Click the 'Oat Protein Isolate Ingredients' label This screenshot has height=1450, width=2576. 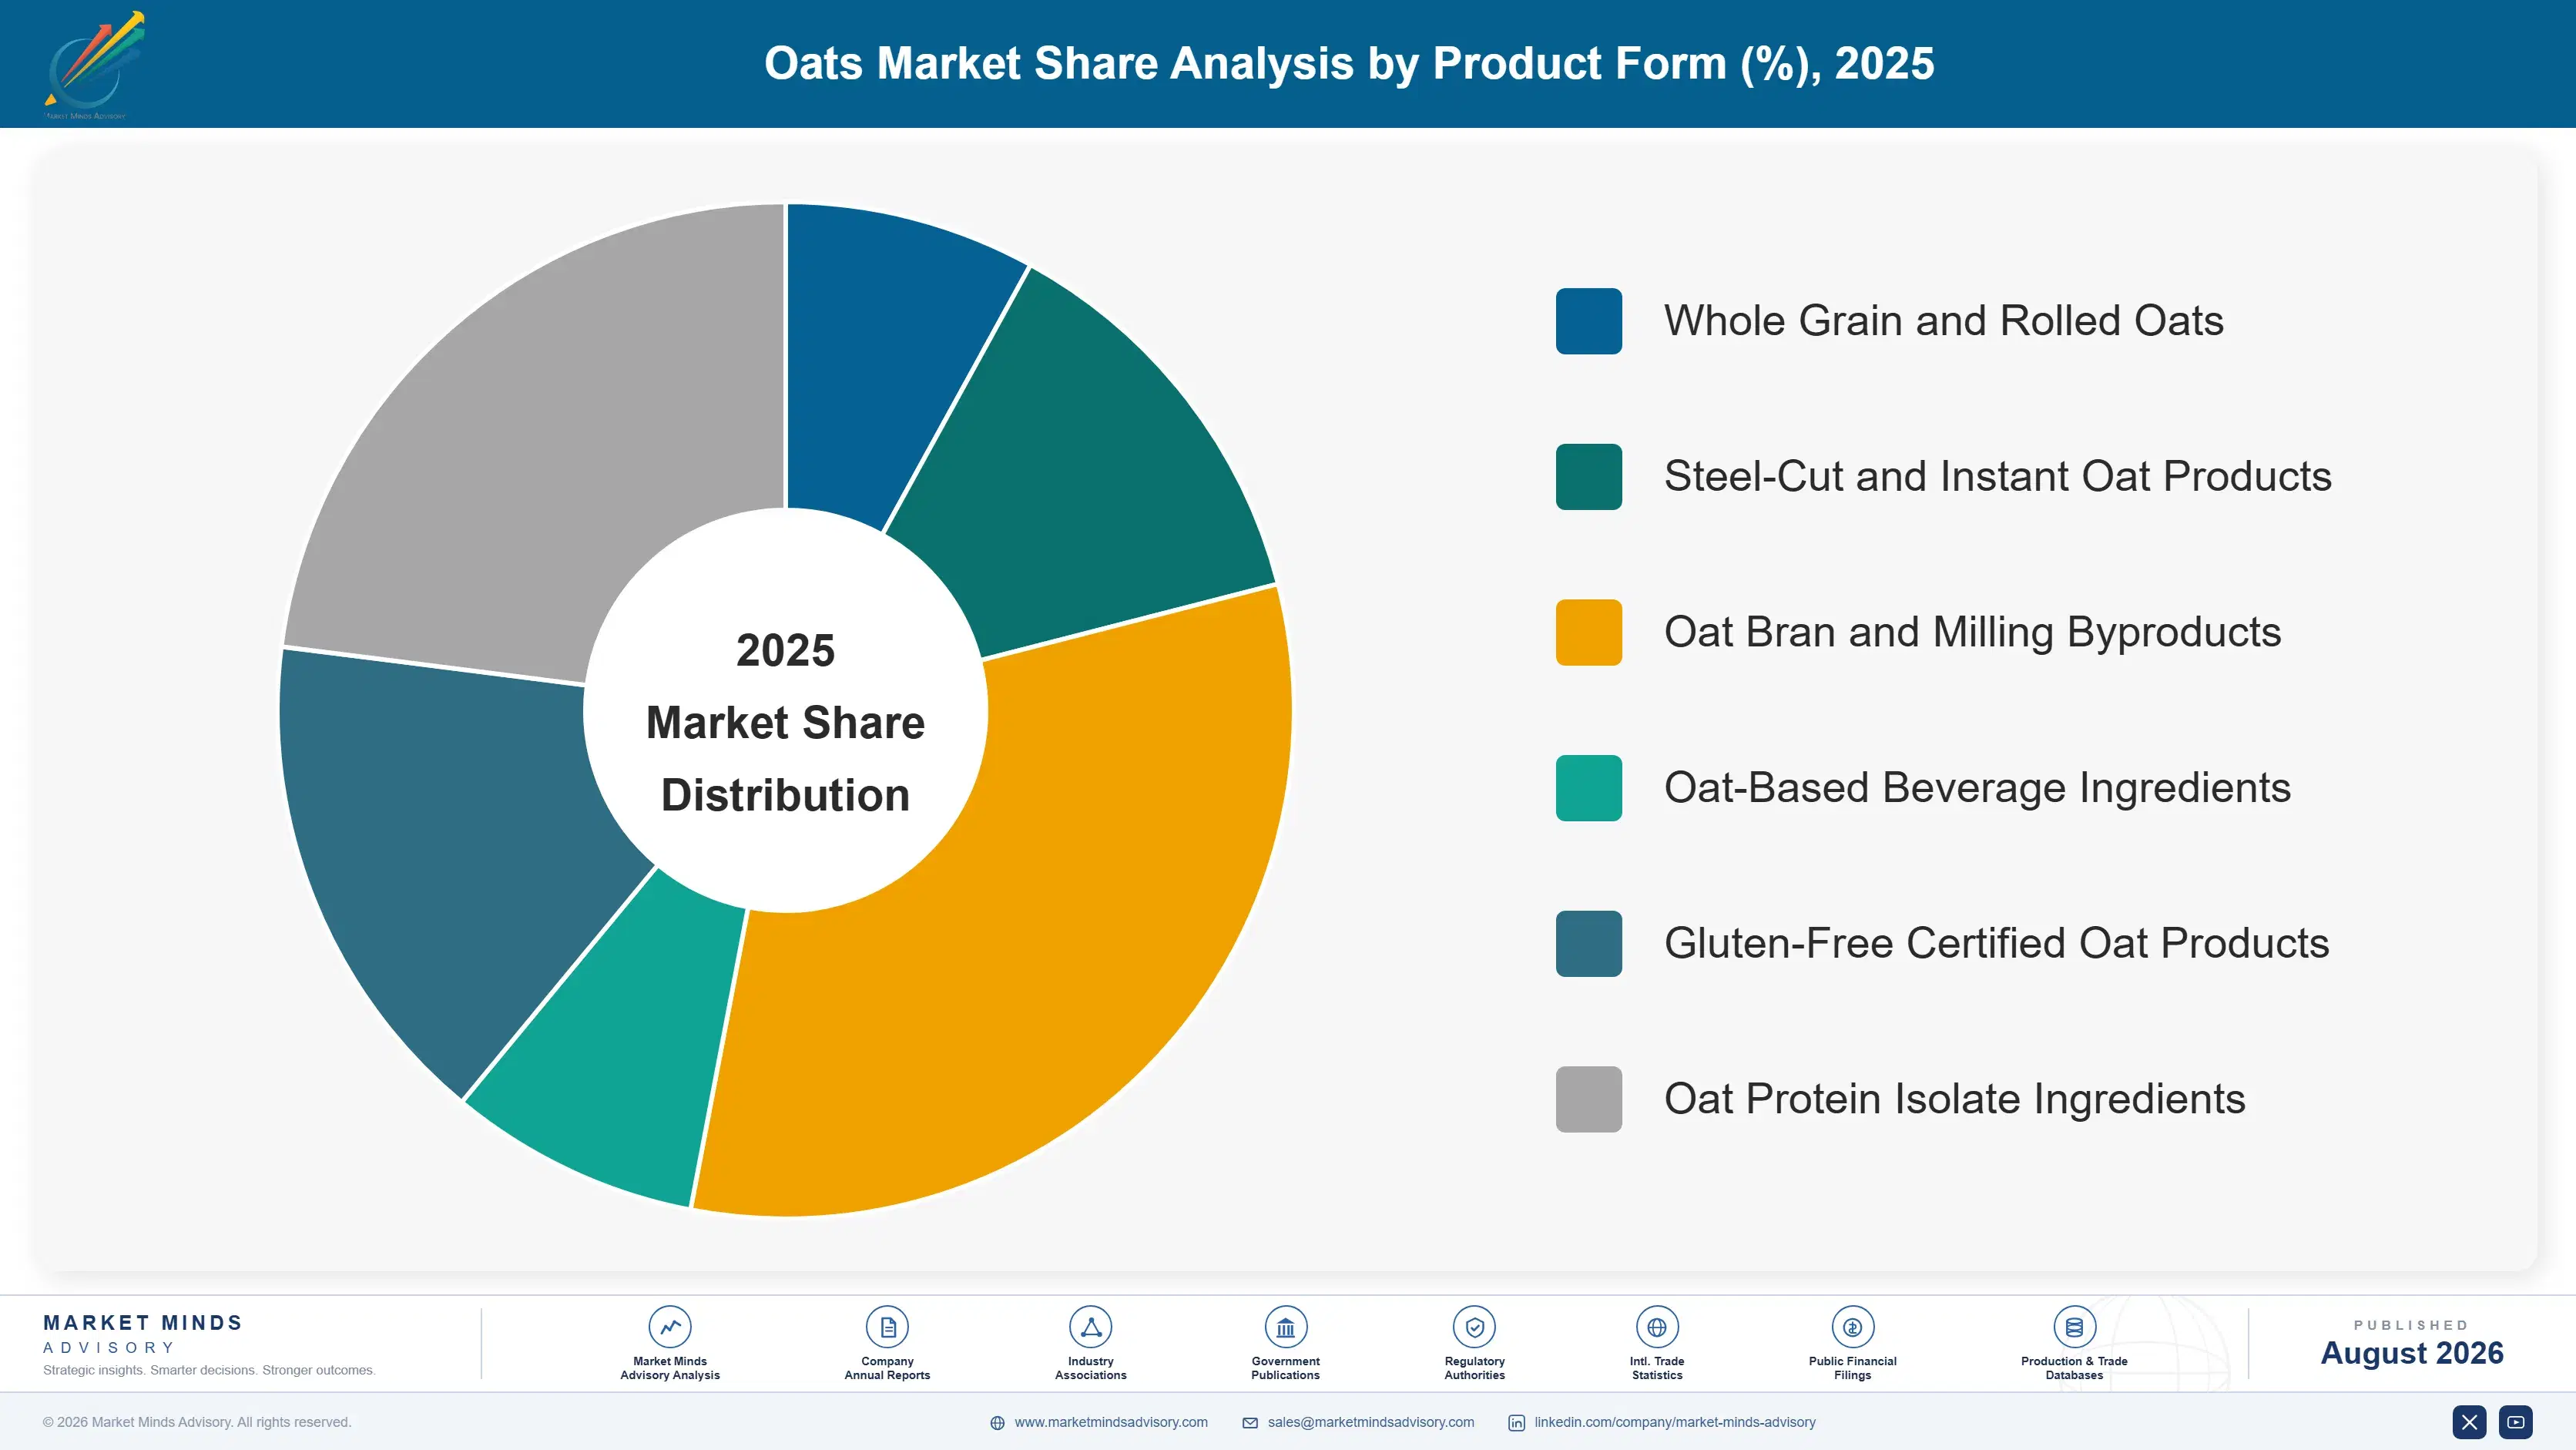click(1954, 1099)
